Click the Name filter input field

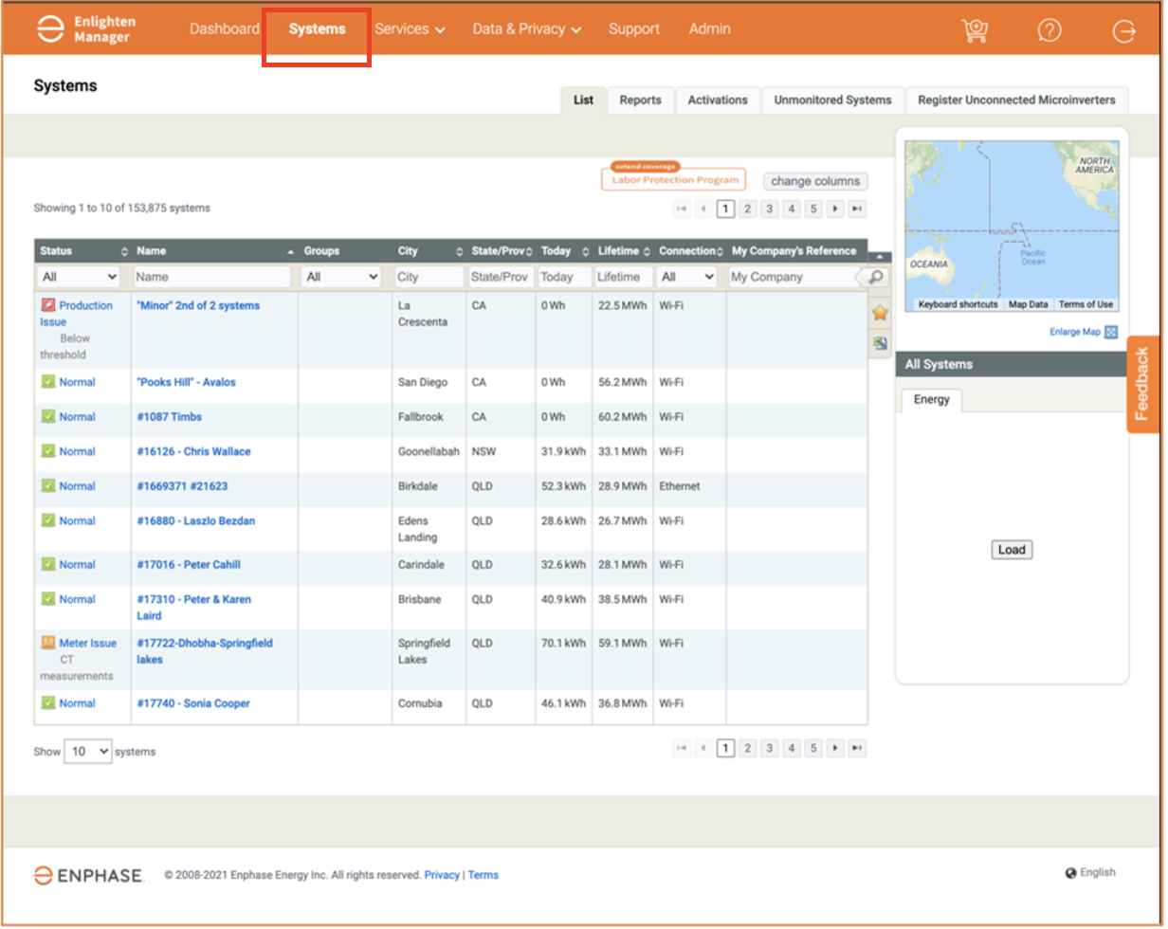212,277
